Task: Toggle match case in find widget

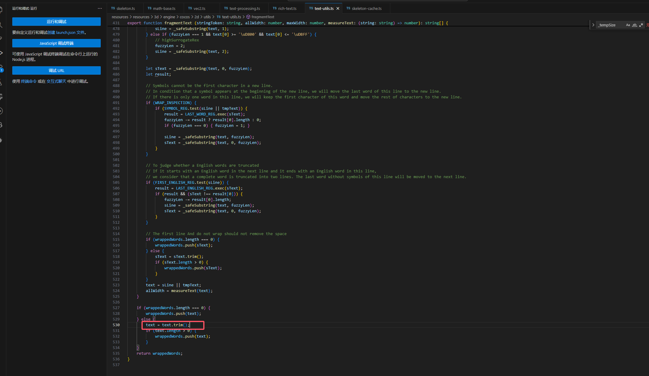Action: pyautogui.click(x=628, y=25)
